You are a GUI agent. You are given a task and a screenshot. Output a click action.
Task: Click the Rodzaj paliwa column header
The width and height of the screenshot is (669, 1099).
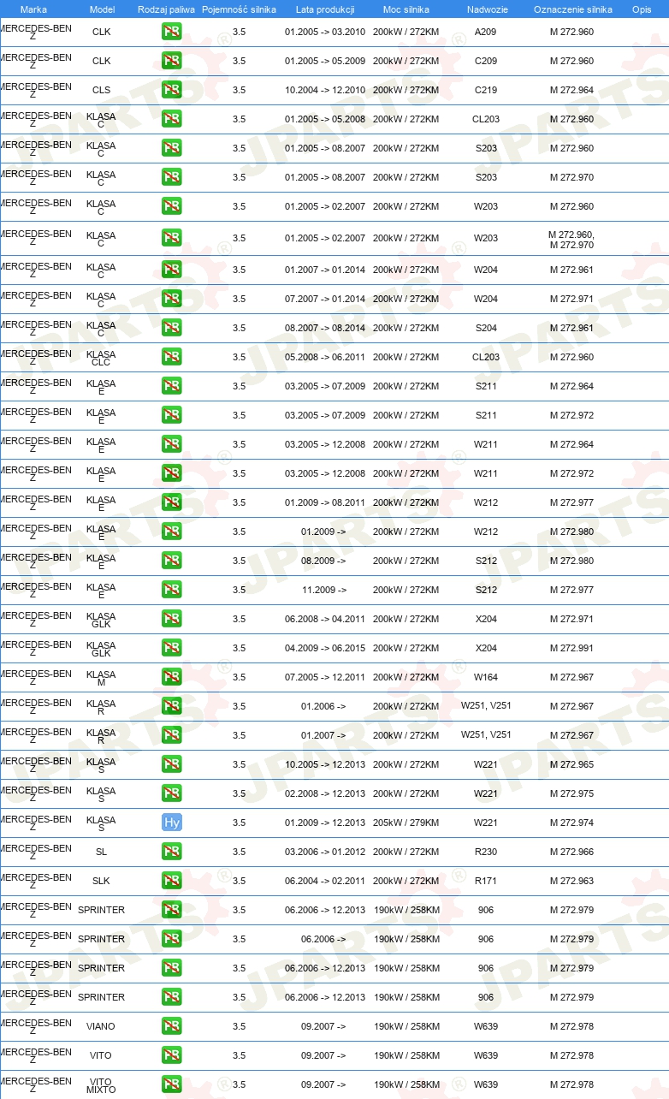(x=166, y=9)
